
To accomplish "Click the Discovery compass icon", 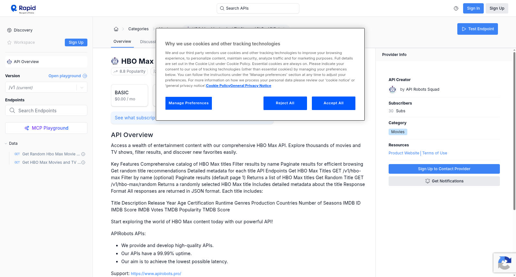I will click(x=9, y=30).
